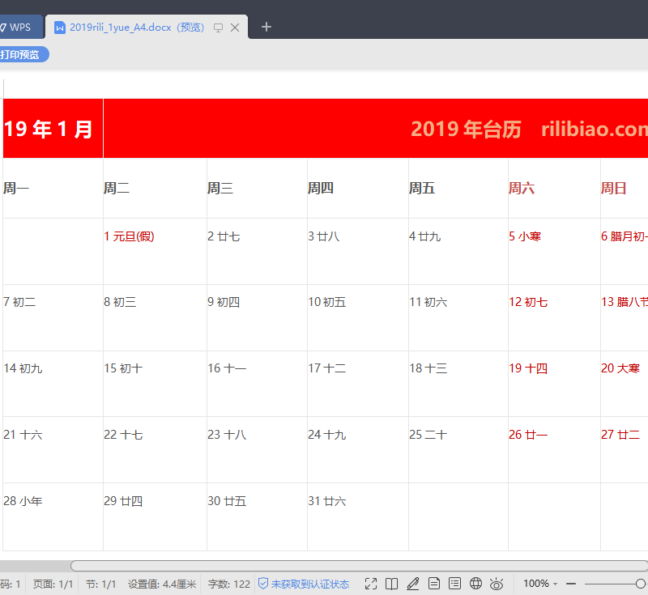Open zoom percentage 100% dropdown
Image resolution: width=648 pixels, height=595 pixels.
coord(540,584)
